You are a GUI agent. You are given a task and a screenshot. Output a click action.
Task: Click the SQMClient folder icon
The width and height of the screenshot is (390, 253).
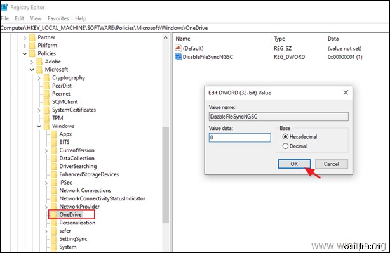point(47,102)
